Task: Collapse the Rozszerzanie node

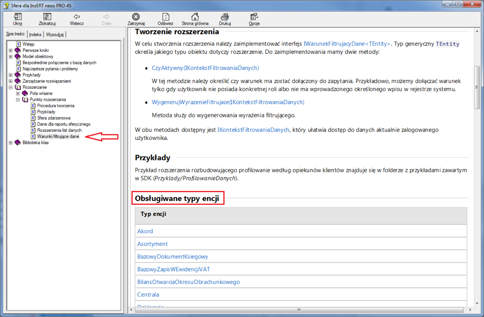Action: tap(11, 87)
